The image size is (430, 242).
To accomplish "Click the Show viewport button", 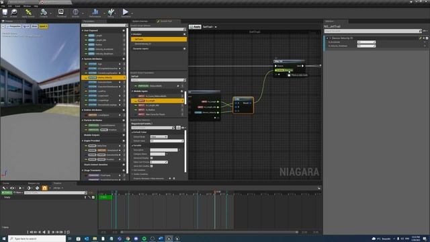I will [x=34, y=26].
